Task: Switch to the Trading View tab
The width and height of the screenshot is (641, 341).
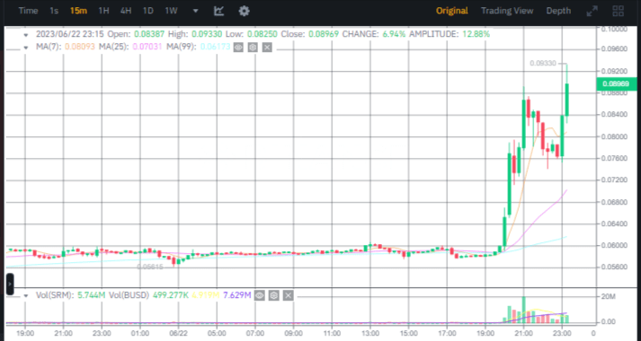Action: click(507, 11)
